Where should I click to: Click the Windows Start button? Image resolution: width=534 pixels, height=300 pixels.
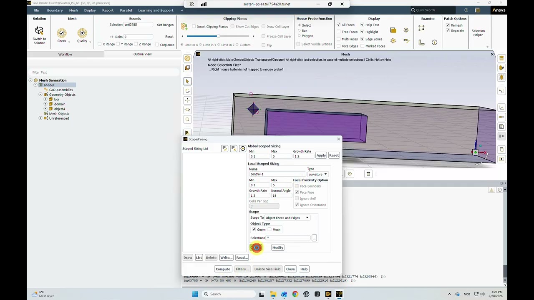coord(195,294)
